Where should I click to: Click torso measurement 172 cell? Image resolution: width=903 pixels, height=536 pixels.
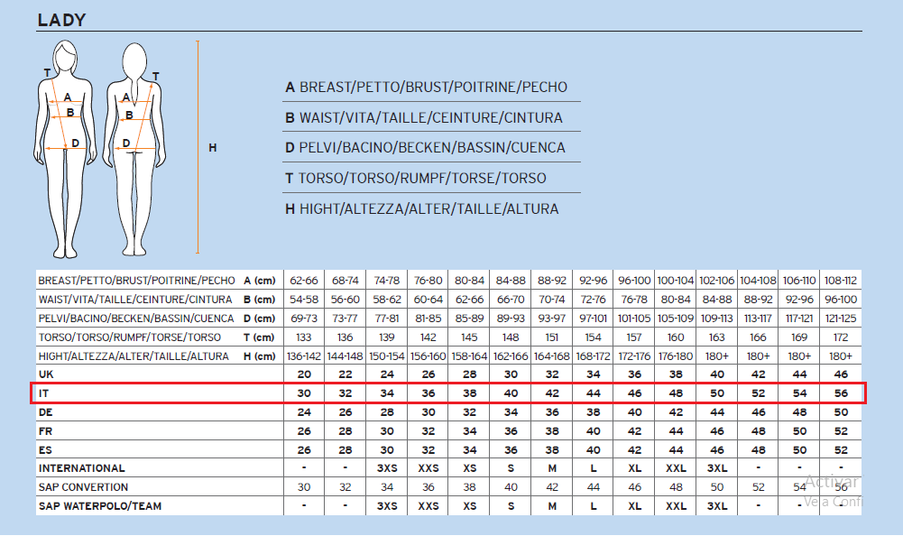841,337
